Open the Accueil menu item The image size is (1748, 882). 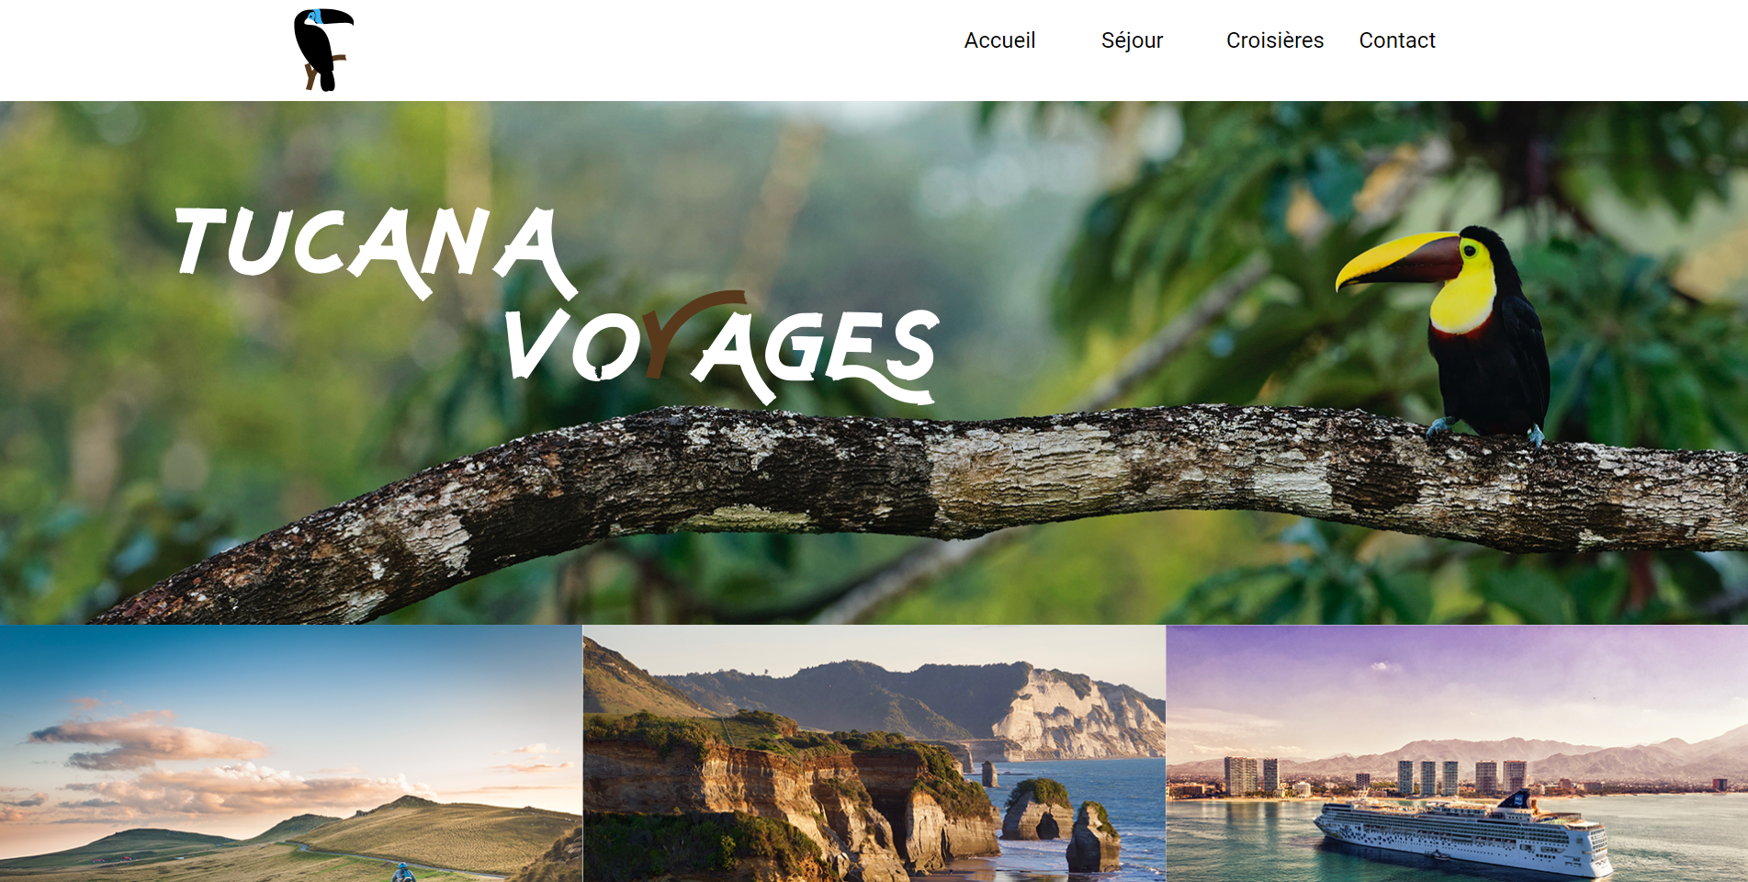[x=999, y=40]
